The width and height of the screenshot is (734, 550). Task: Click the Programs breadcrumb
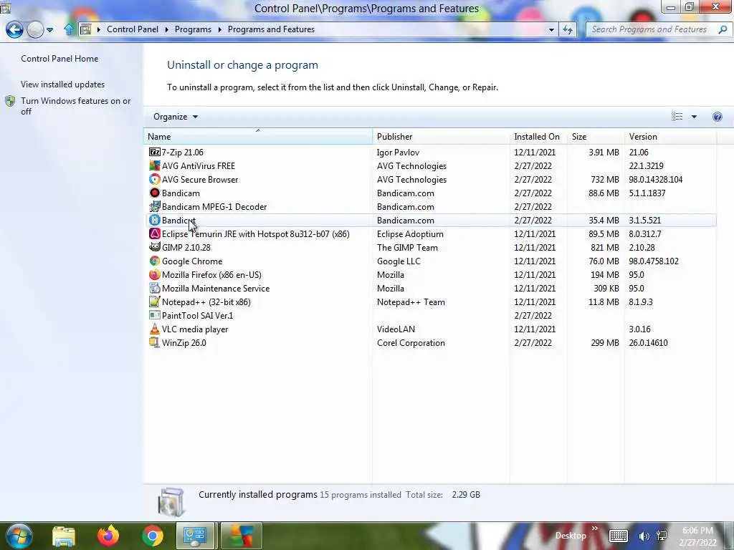coord(193,29)
